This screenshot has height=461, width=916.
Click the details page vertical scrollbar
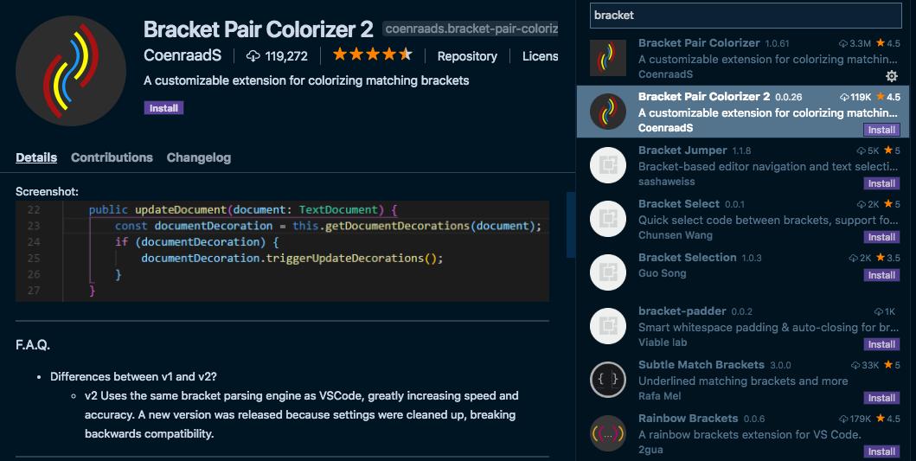coord(571,225)
